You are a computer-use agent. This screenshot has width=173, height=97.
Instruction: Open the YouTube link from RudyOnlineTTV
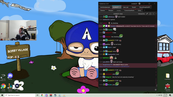click(x=114, y=67)
